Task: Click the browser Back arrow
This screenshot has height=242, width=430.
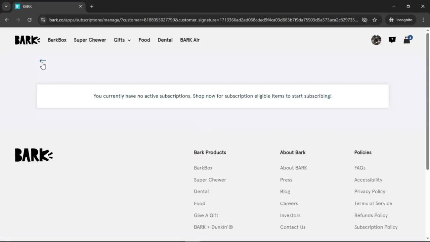Action: [x=7, y=20]
